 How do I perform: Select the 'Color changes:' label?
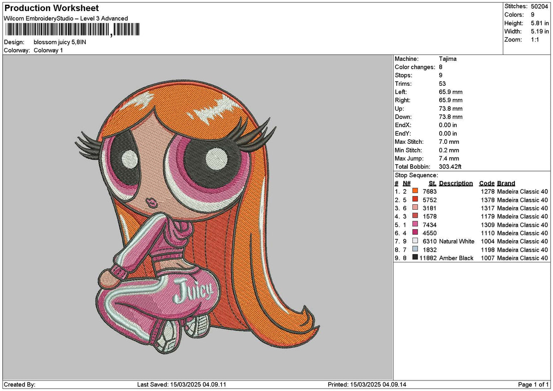coord(415,67)
